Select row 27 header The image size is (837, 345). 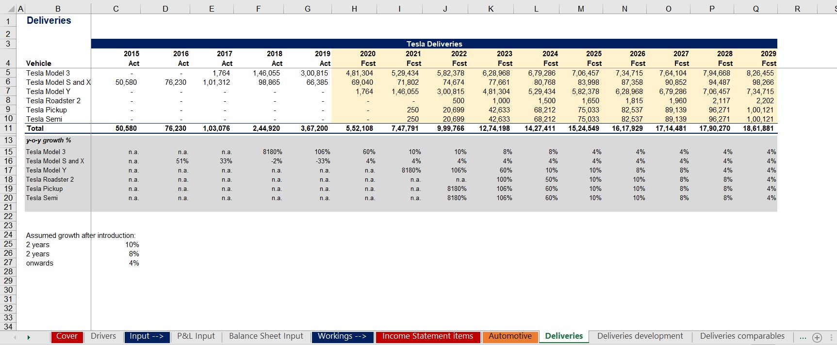8,263
